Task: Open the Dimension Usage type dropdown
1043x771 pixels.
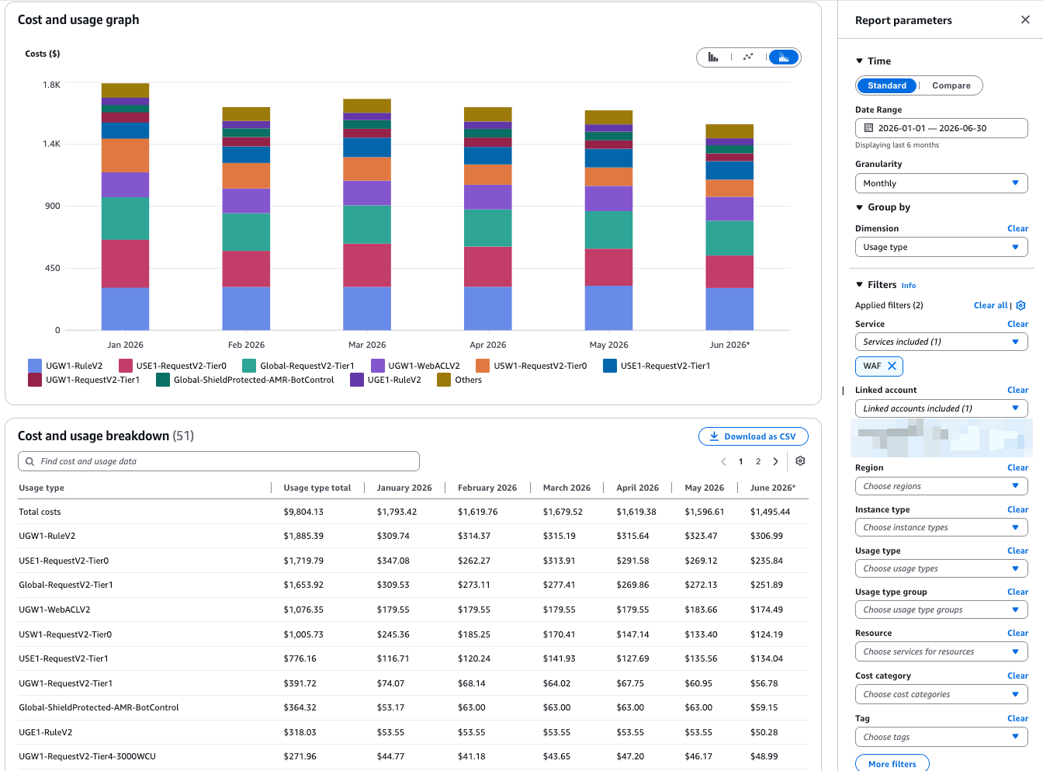Action: coord(941,247)
